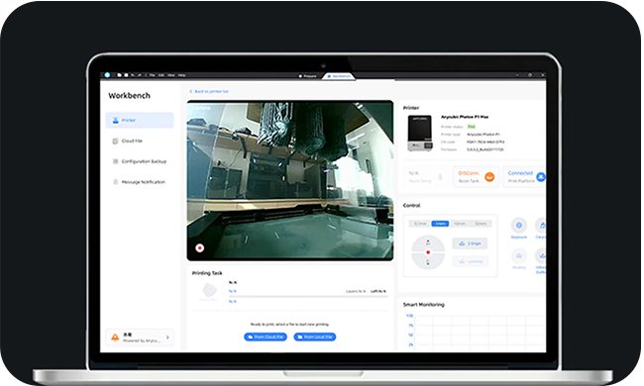Switch to the Prepare tab

[x=307, y=76]
